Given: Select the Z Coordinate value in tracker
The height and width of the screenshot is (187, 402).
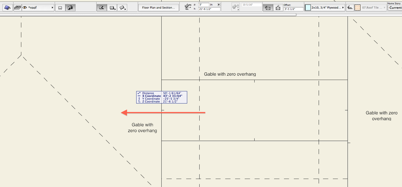Looking at the screenshot, I should coord(171,102).
